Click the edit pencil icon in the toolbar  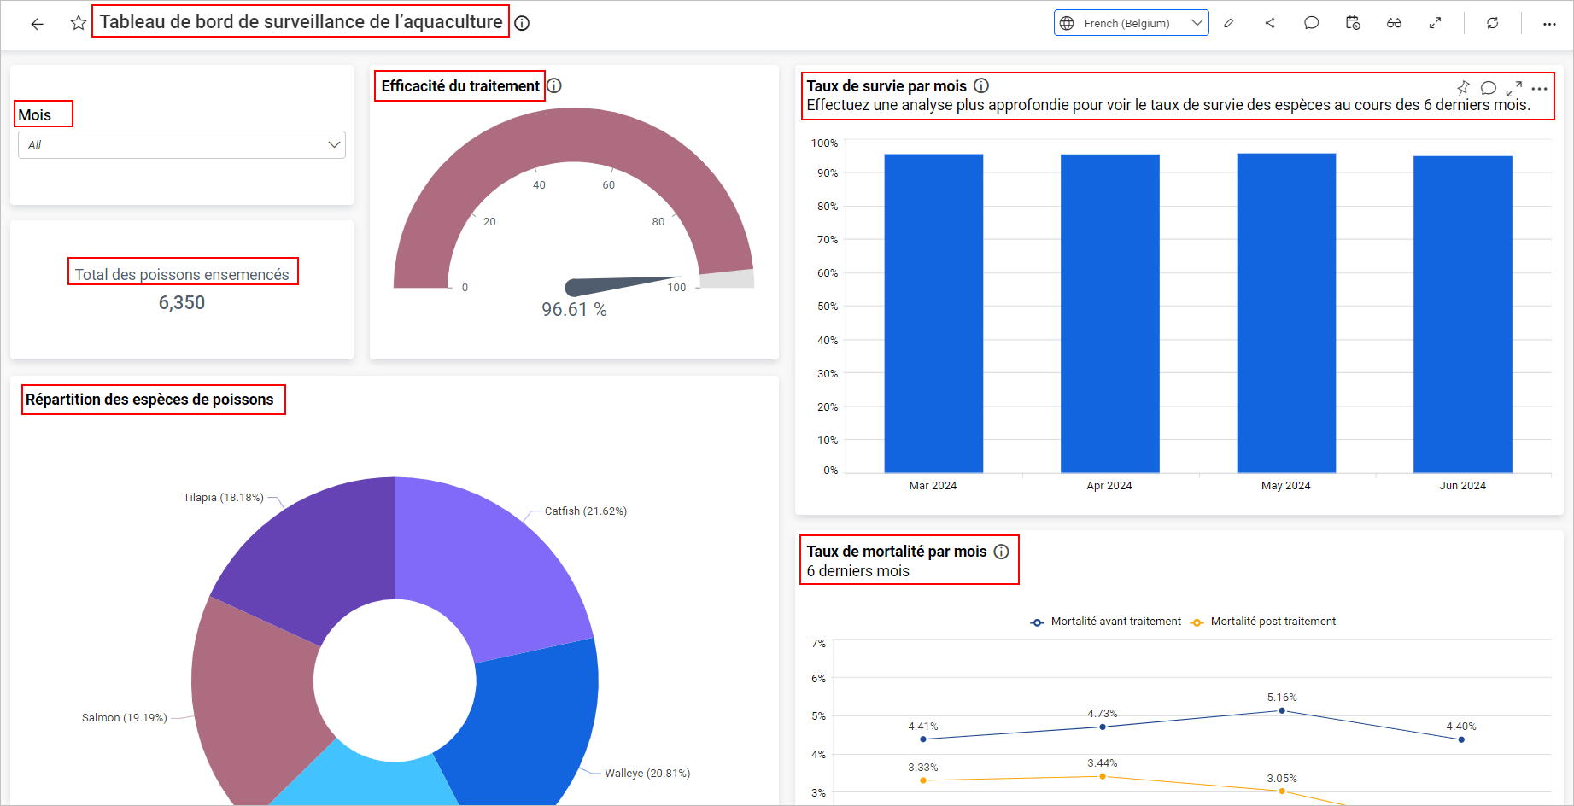[x=1230, y=23]
